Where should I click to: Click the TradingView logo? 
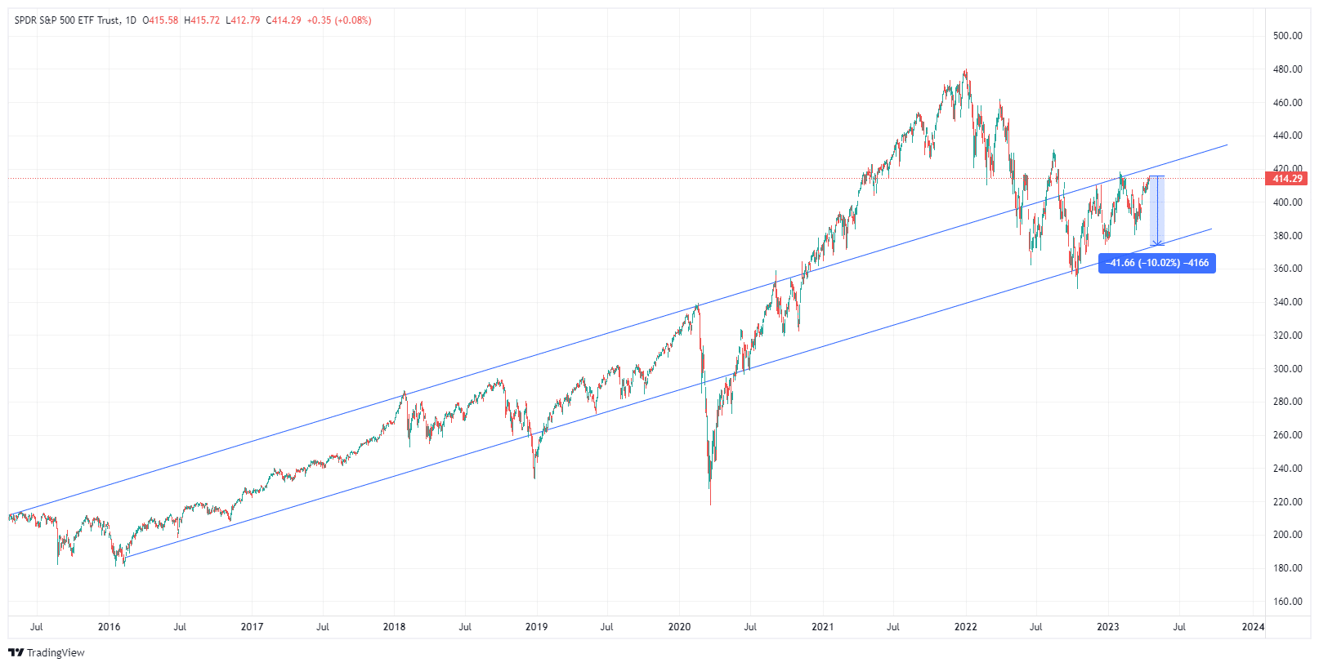pos(47,652)
